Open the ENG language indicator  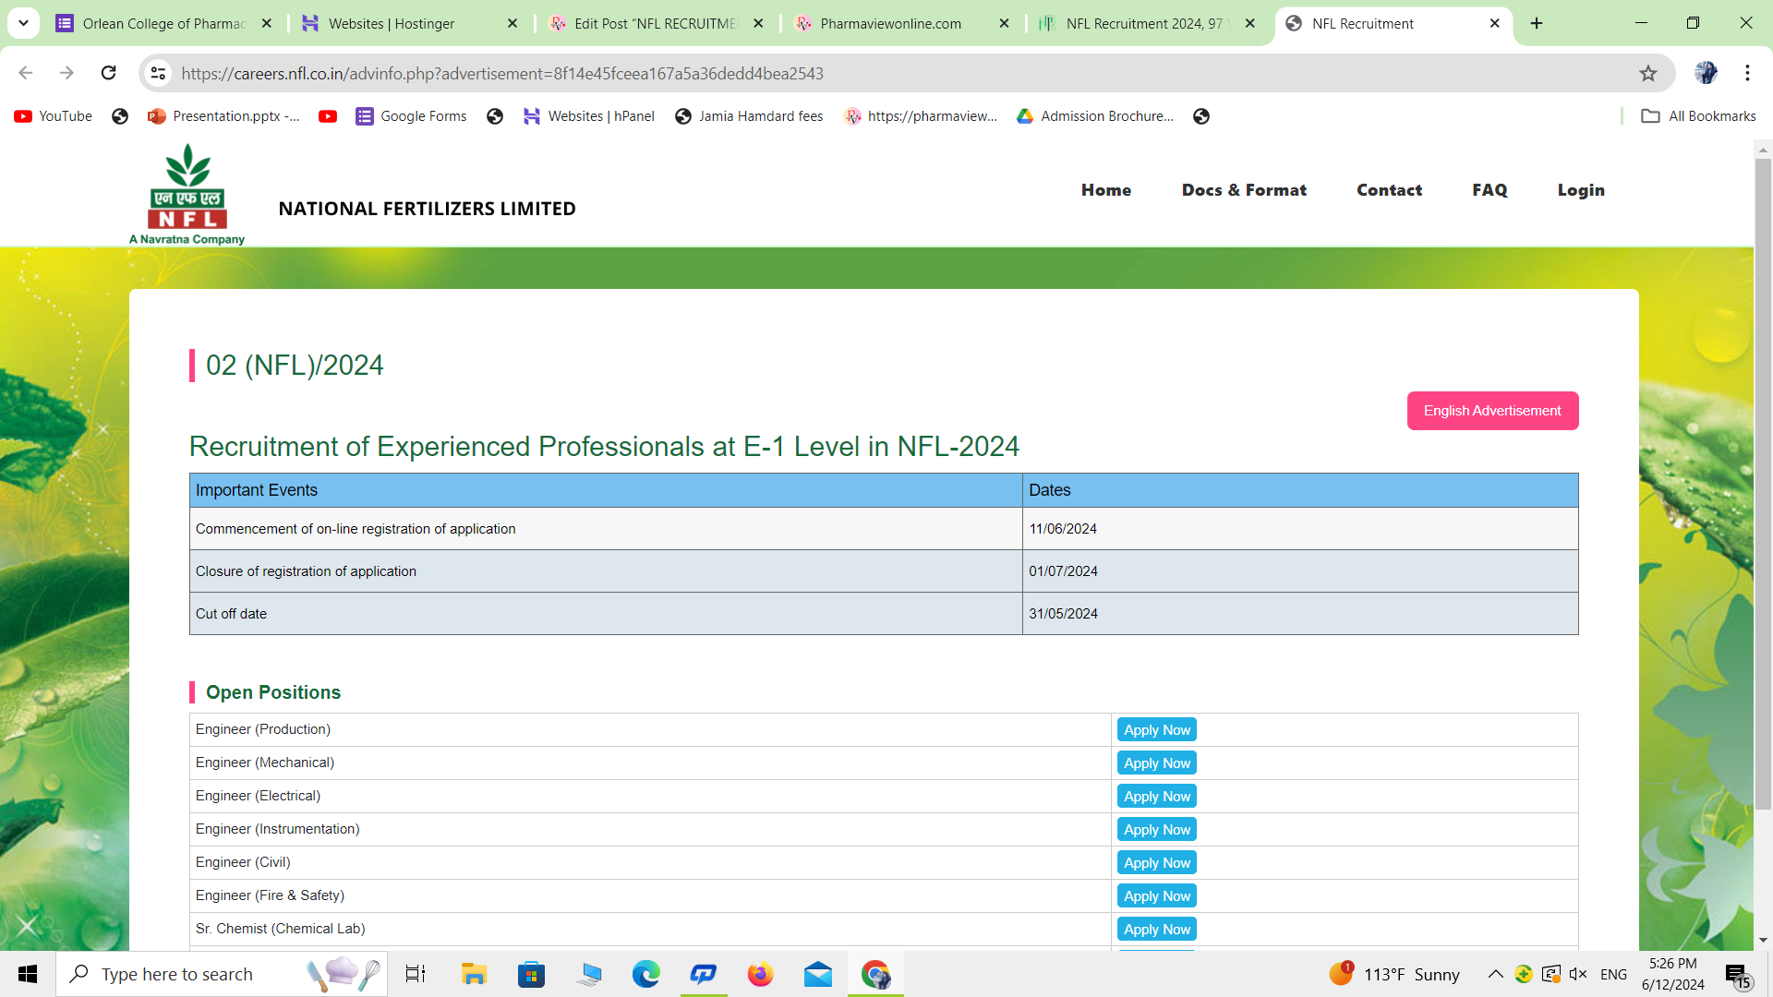1613,974
